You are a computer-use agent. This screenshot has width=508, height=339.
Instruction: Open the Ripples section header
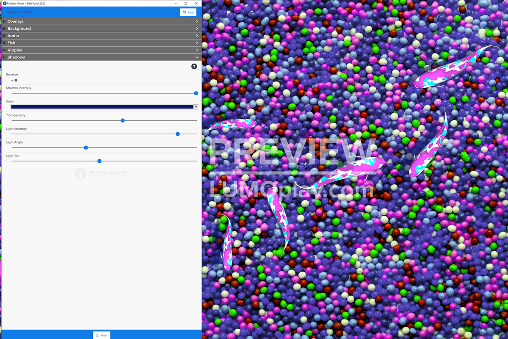101,50
